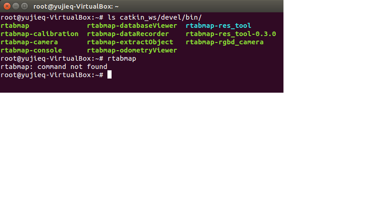Close the terminal window
The height and width of the screenshot is (210, 374).
click(x=7, y=6)
